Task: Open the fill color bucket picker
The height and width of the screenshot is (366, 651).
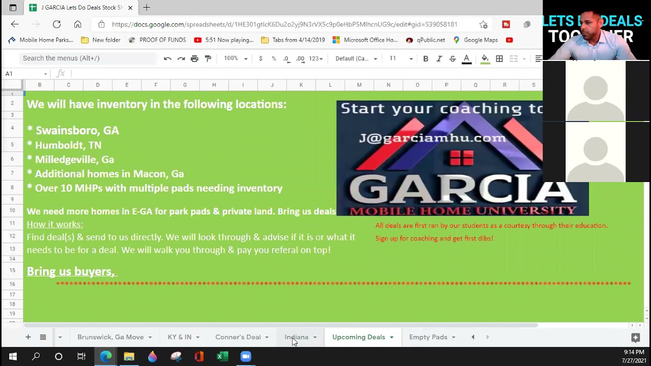Action: (x=485, y=59)
